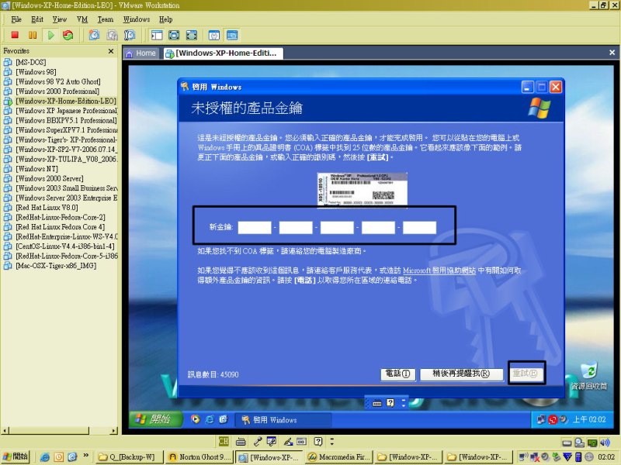Show the console view toolbar icon
Image resolution: width=621 pixels, height=465 pixels.
click(232, 35)
